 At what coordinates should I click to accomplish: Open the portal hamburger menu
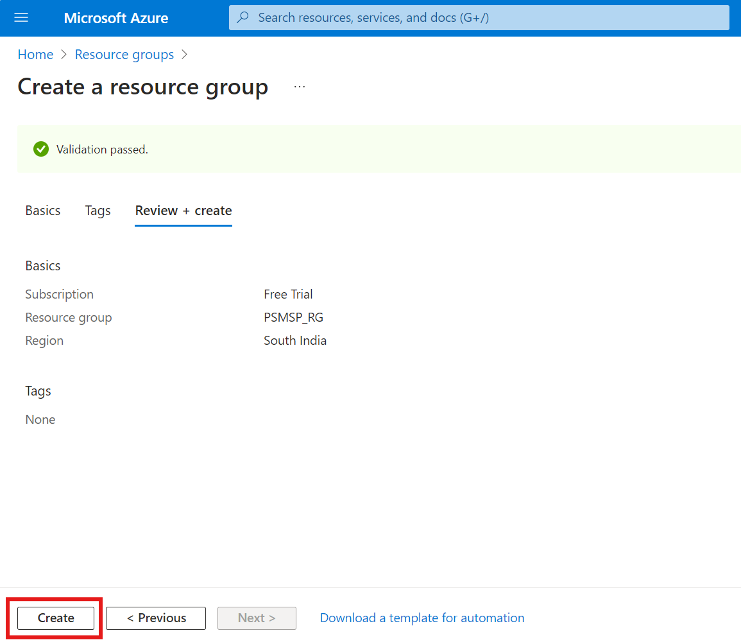click(x=21, y=18)
